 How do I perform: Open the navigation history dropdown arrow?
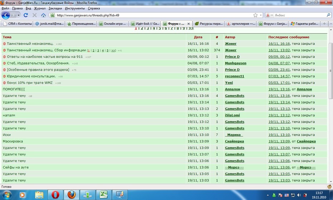click(x=19, y=15)
